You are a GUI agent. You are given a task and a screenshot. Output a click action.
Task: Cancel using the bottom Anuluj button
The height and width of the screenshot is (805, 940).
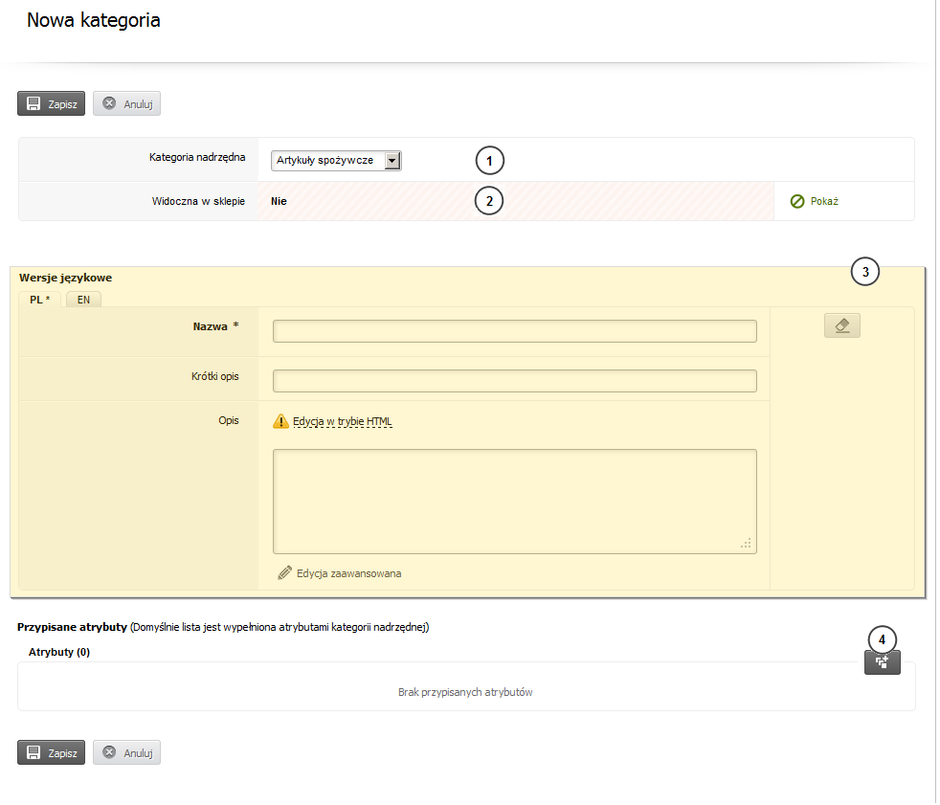pyautogui.click(x=127, y=752)
